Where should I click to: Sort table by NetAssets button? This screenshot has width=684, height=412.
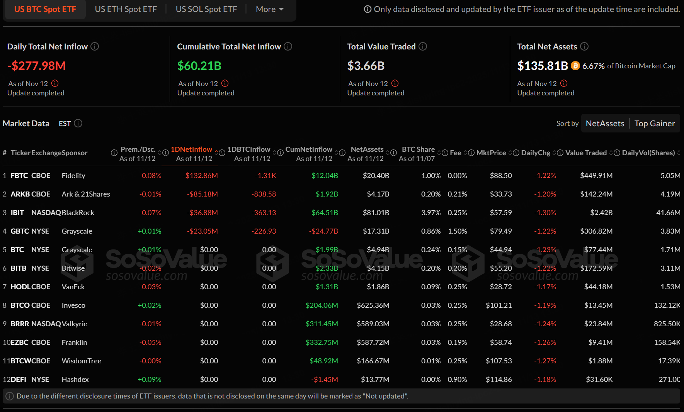coord(605,124)
